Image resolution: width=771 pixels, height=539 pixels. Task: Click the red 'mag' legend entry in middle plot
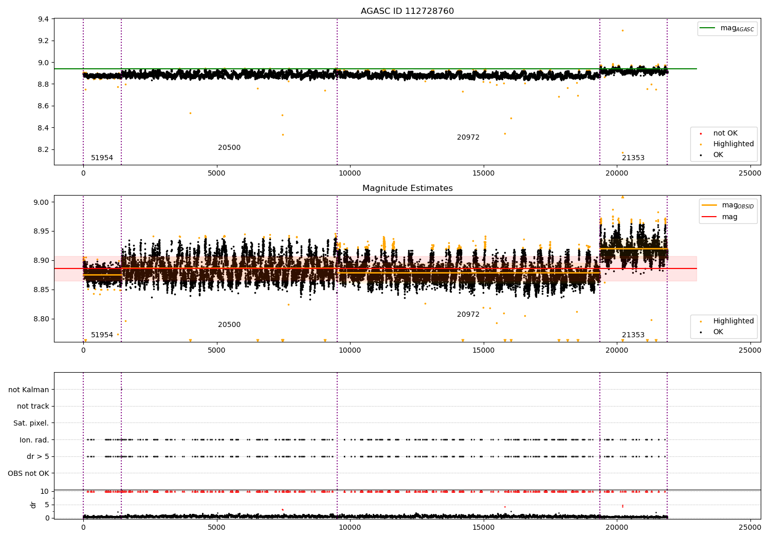[720, 217]
